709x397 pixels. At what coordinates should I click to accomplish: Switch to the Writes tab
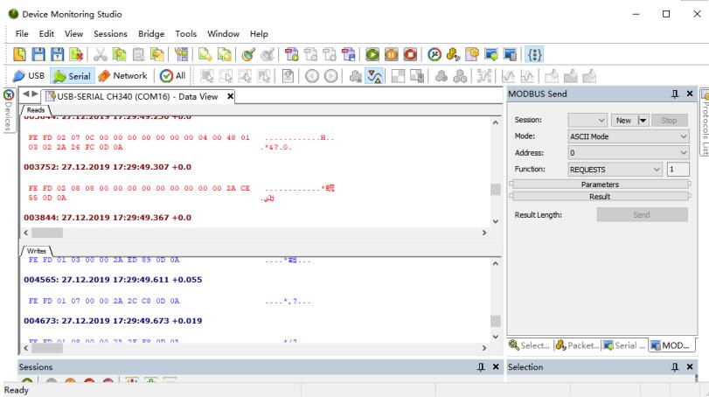(x=36, y=251)
